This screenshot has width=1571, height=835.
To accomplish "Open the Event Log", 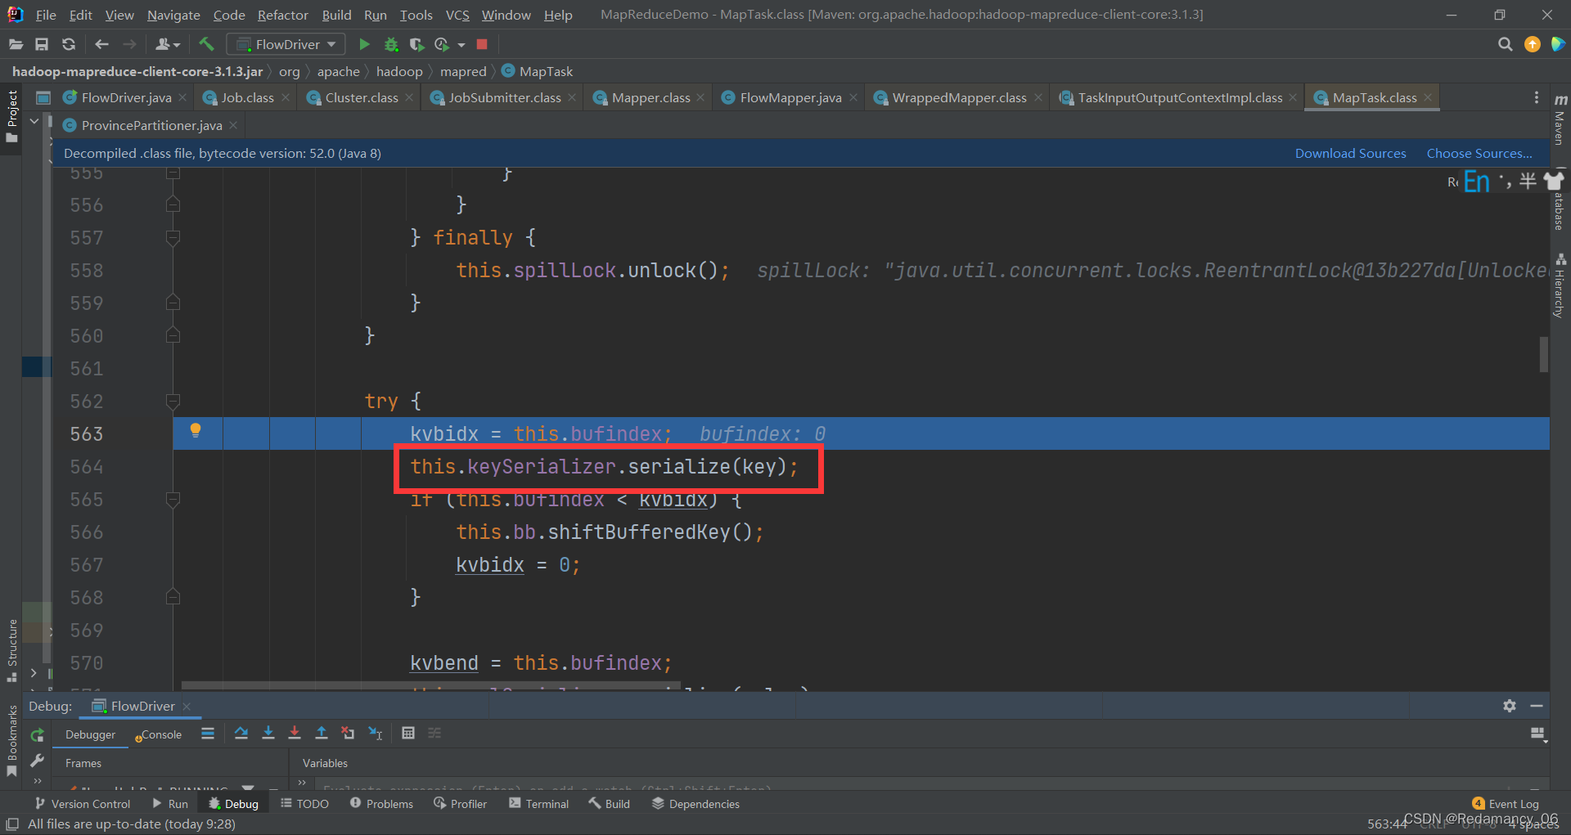I will pos(1506,804).
